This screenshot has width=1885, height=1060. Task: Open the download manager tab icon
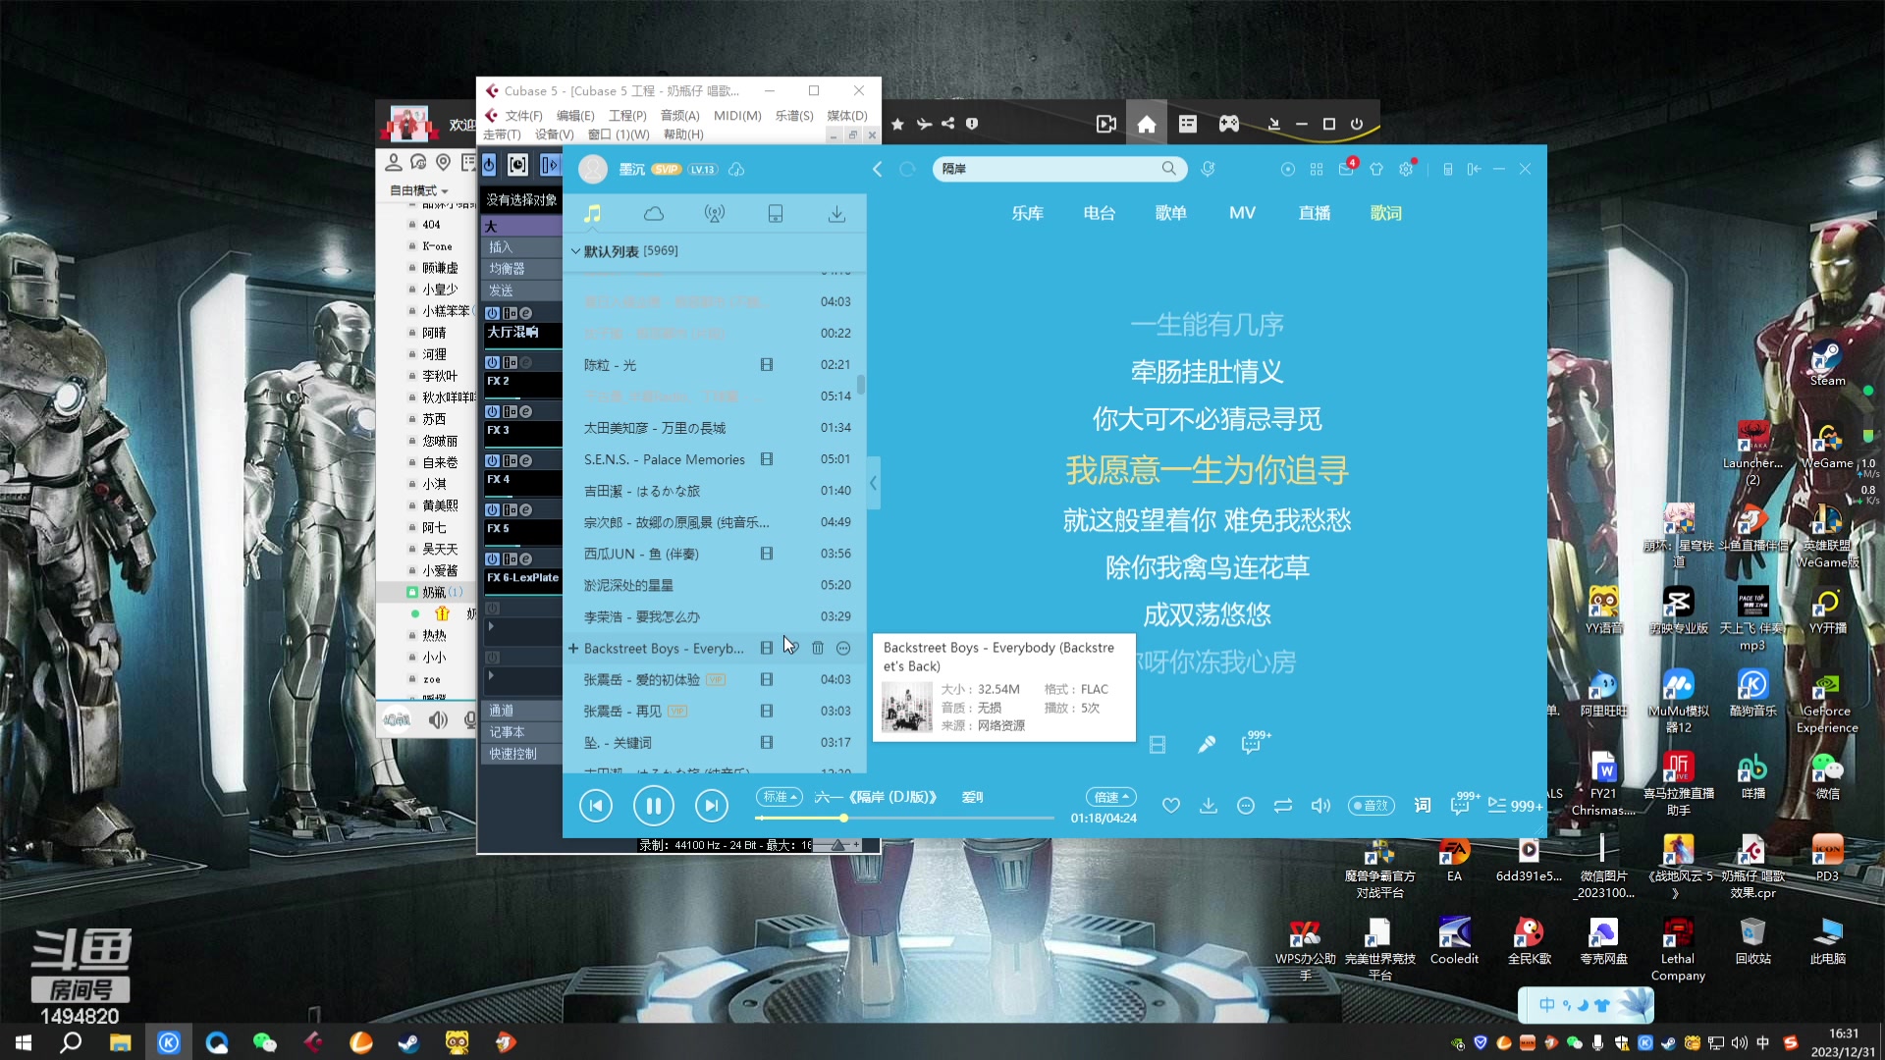point(836,214)
